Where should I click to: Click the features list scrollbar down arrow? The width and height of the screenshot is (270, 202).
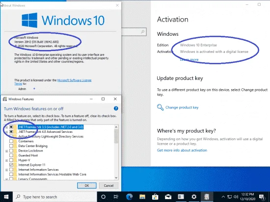pyautogui.click(x=116, y=177)
